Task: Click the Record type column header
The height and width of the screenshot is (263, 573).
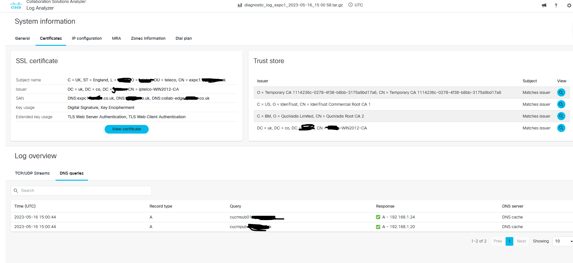Action: (x=161, y=206)
